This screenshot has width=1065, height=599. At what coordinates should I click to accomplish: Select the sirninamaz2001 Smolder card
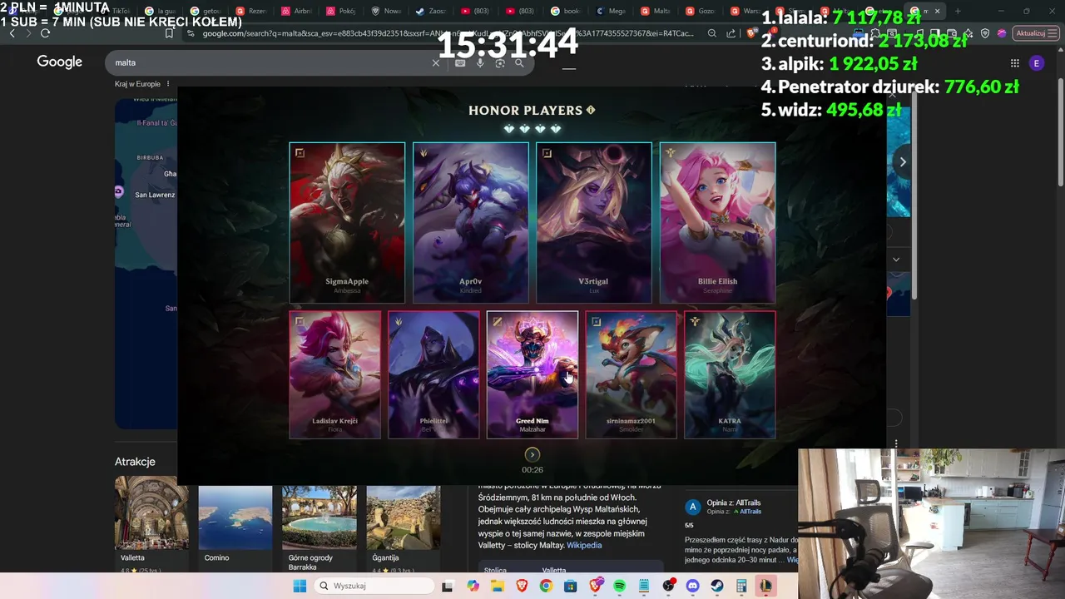[631, 374]
